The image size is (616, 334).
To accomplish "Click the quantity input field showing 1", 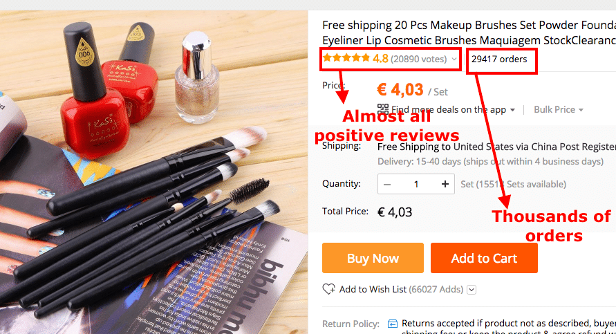I will tap(416, 184).
